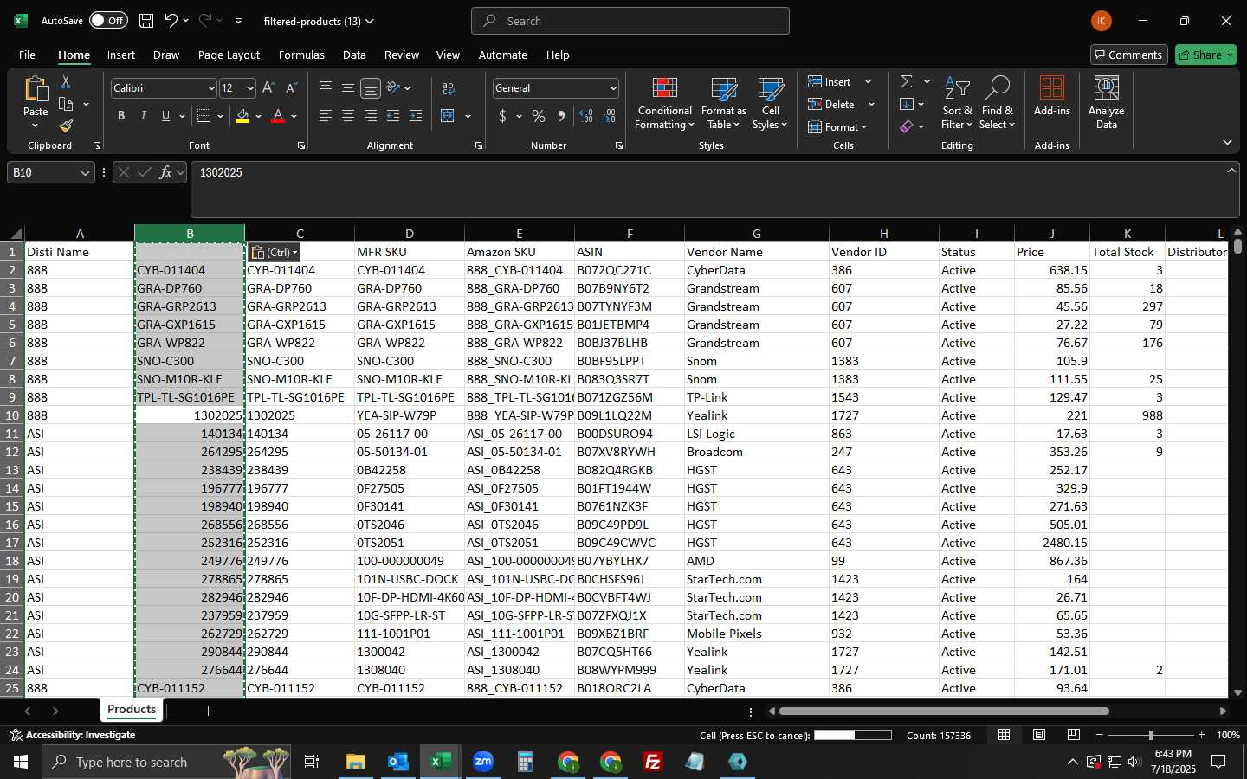Screen dimensions: 1247x779
Task: Decrease font size with smaller A icon
Action: 291,88
